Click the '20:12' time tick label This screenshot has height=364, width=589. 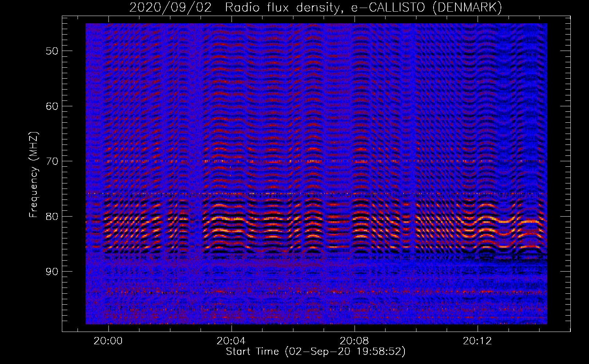[477, 341]
